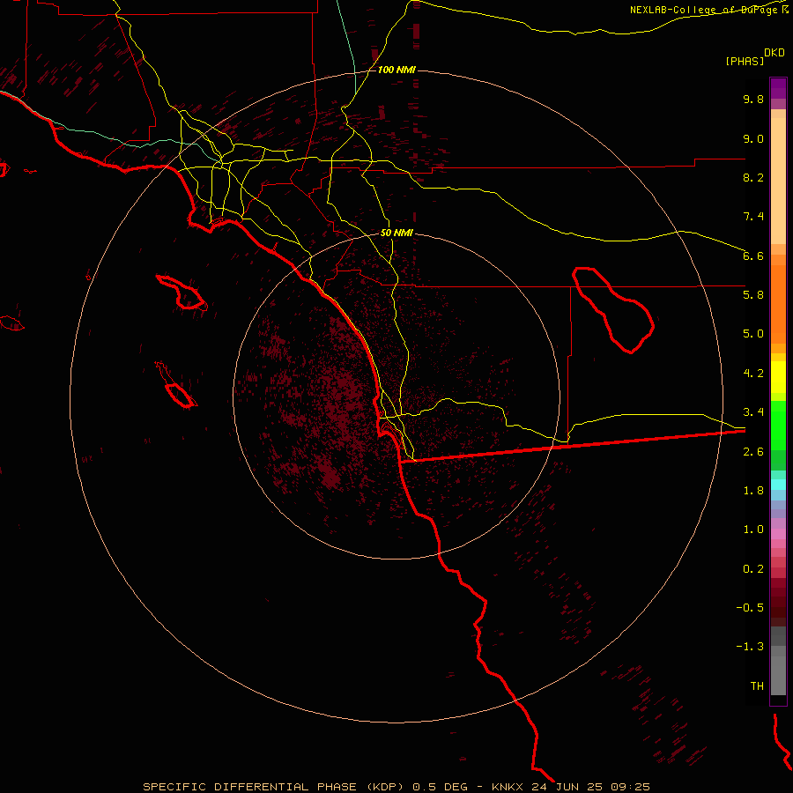
Task: Click the 6.6 scale value
Action: tap(753, 256)
